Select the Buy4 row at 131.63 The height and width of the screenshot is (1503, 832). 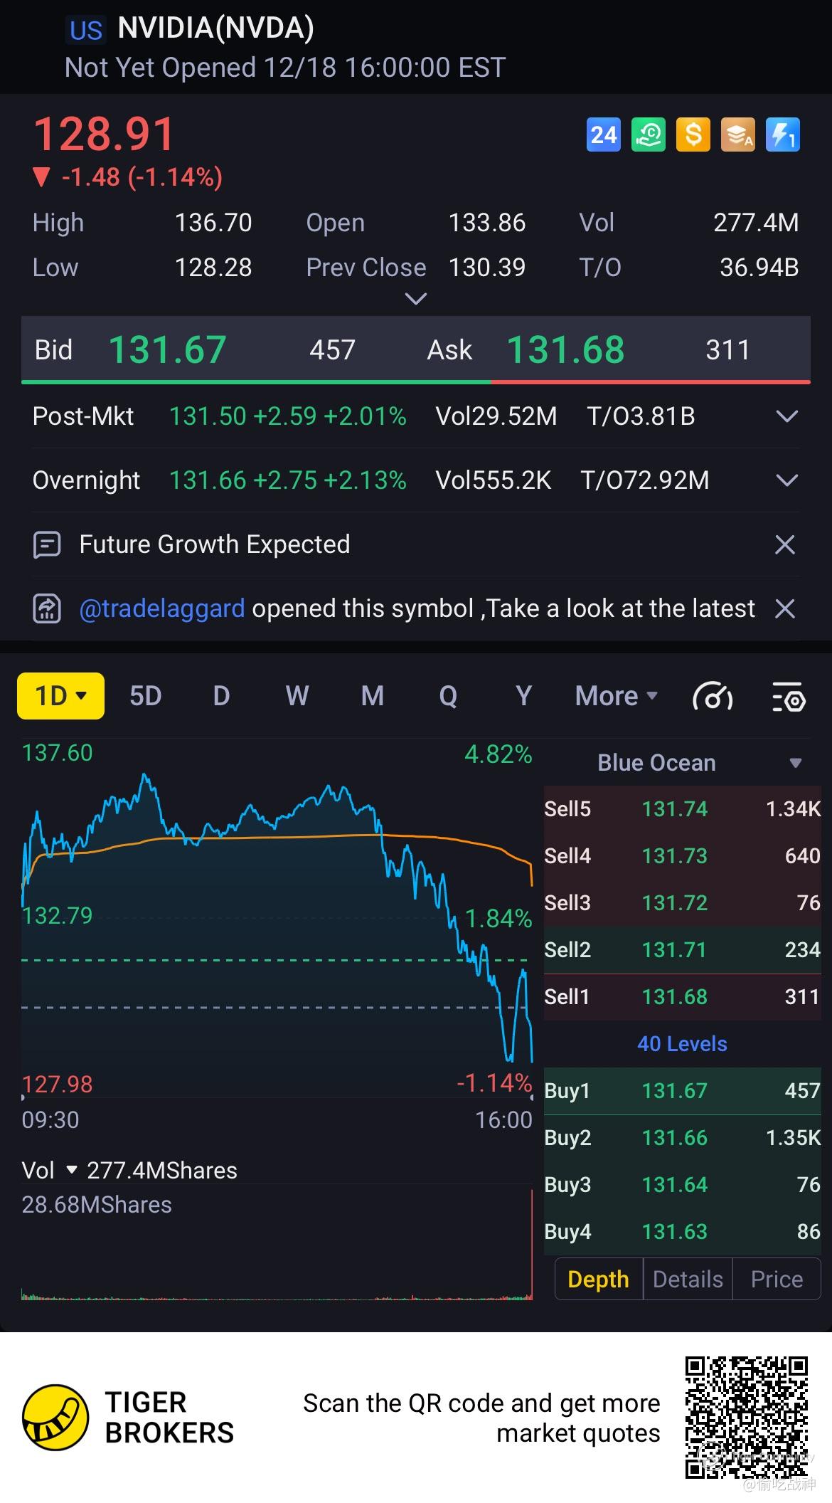pyautogui.click(x=683, y=1232)
